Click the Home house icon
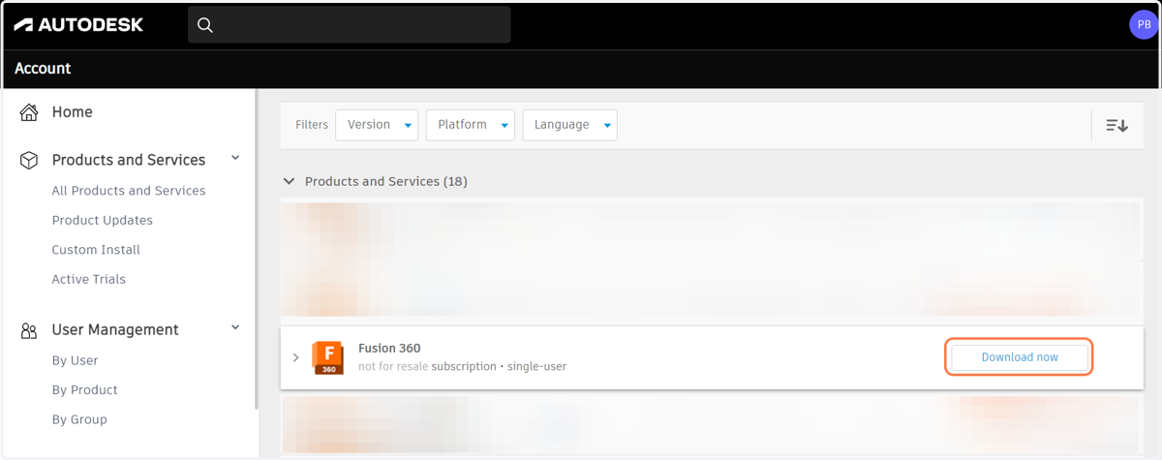 click(29, 111)
